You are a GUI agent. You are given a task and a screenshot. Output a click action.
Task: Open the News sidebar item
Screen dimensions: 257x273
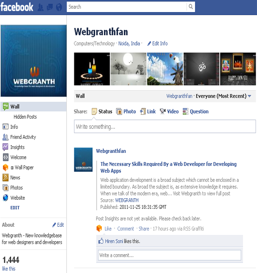coord(15,177)
